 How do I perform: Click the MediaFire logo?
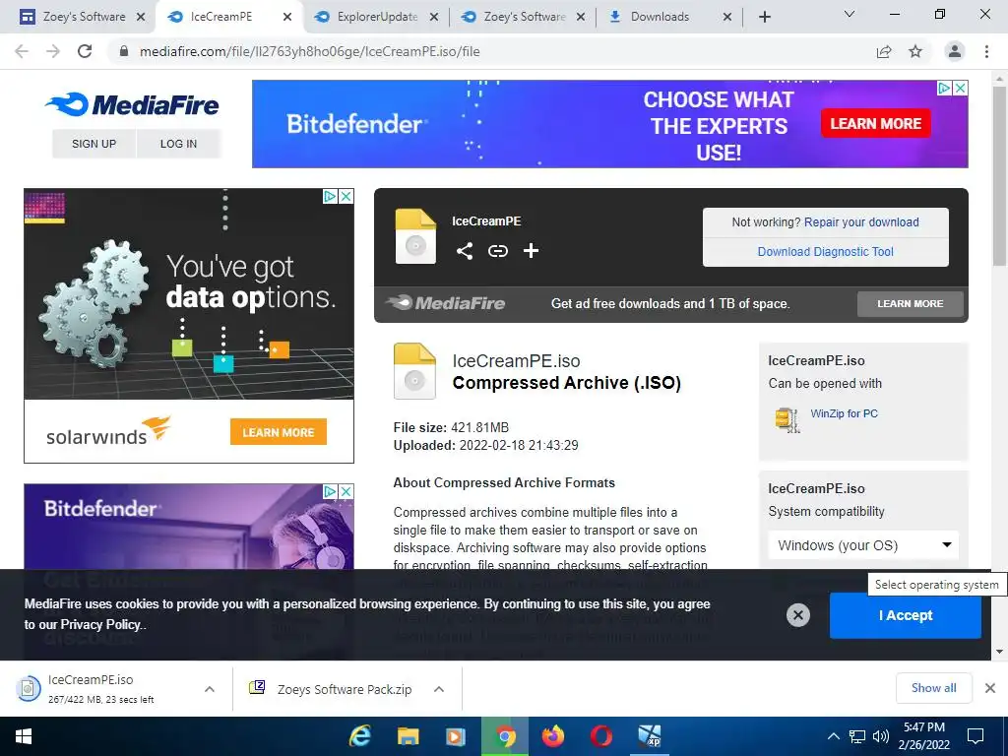(133, 104)
